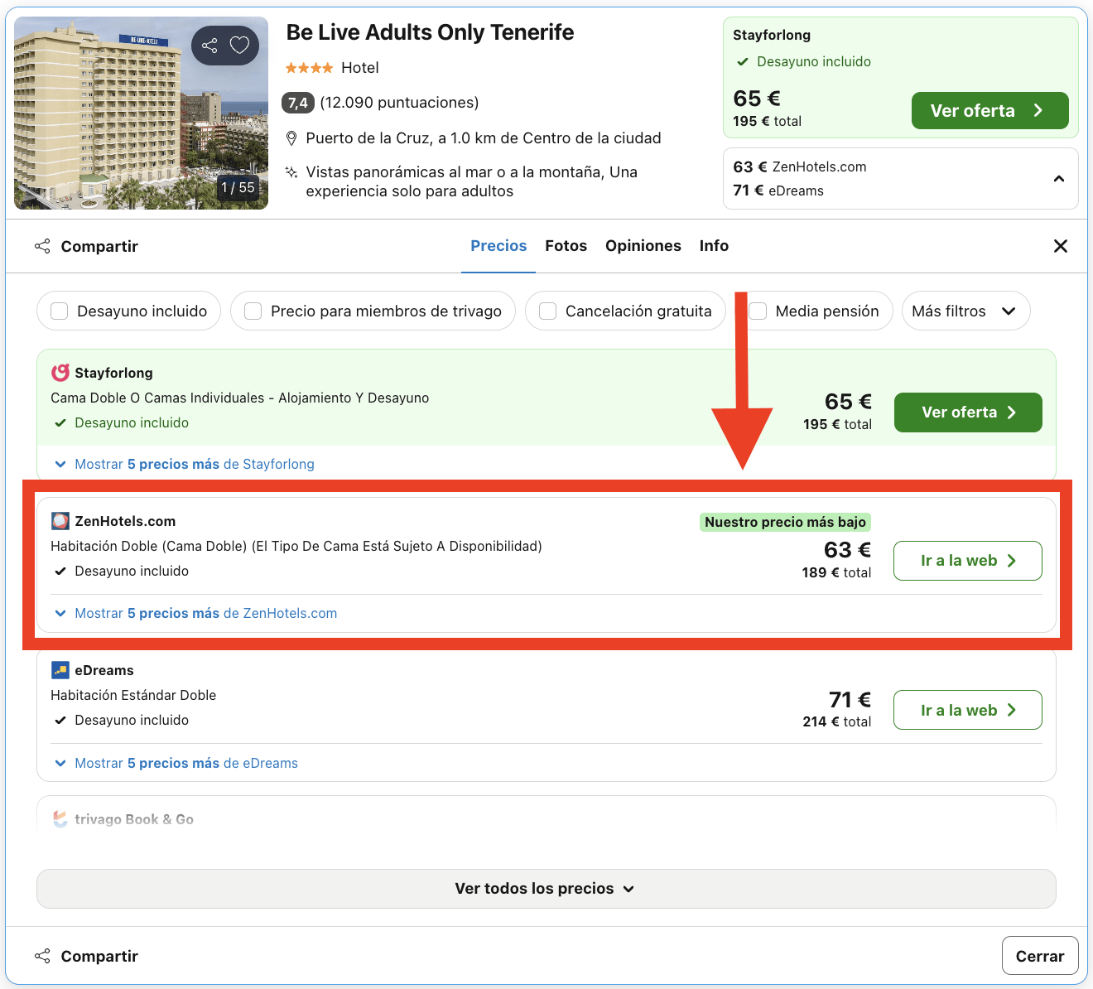This screenshot has height=989, width=1093.
Task: Click the Nuestro precio más bajo badge
Action: (785, 522)
